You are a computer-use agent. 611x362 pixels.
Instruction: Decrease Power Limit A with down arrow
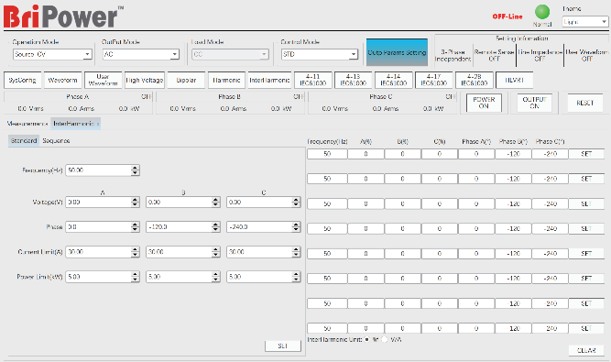(x=135, y=280)
